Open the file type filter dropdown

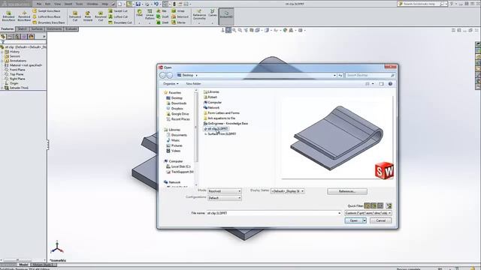tap(368, 213)
